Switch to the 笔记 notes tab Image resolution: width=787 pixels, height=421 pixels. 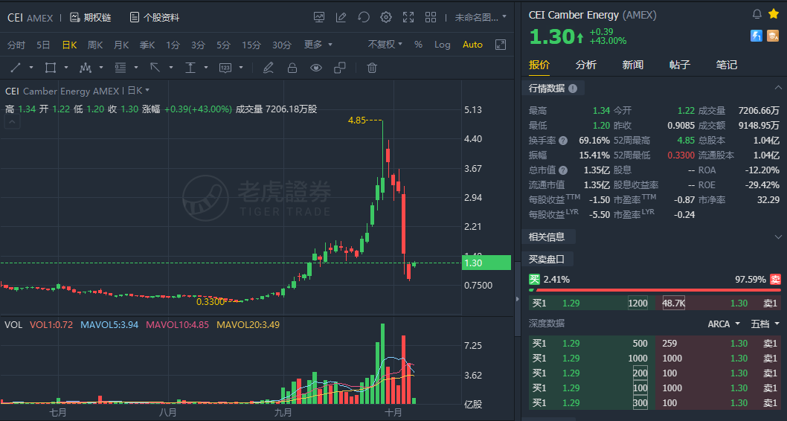(x=726, y=65)
